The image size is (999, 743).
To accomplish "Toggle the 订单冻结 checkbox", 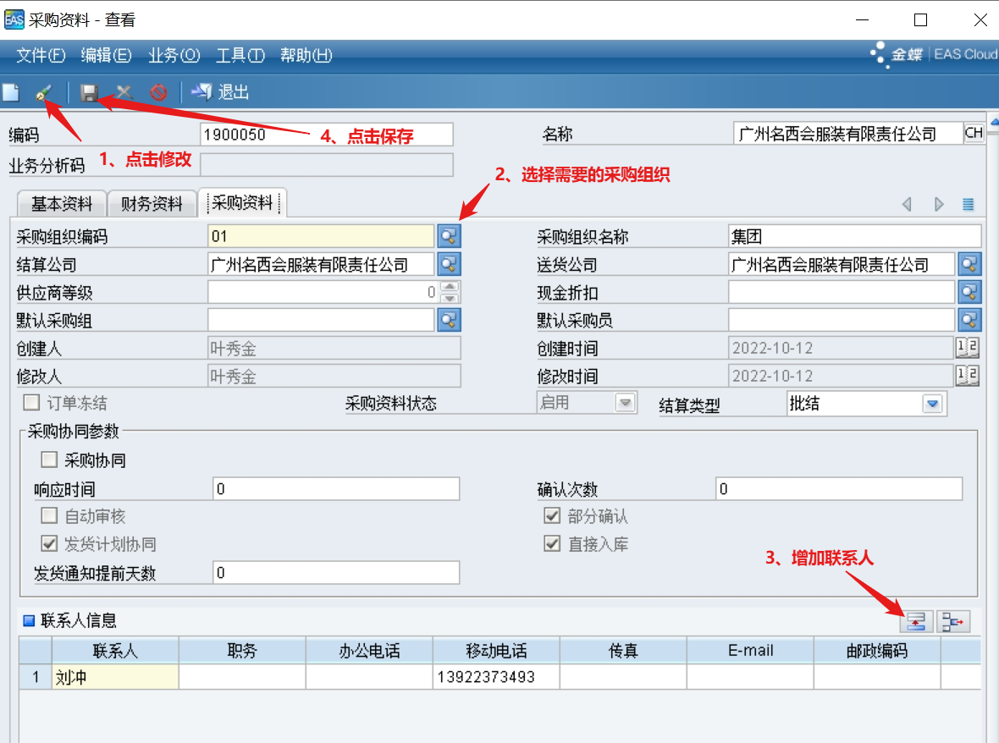I will (x=32, y=403).
